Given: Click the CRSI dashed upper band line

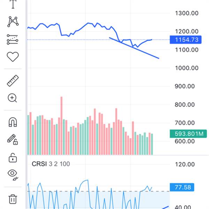Looking at the screenshot, I should (98, 191).
